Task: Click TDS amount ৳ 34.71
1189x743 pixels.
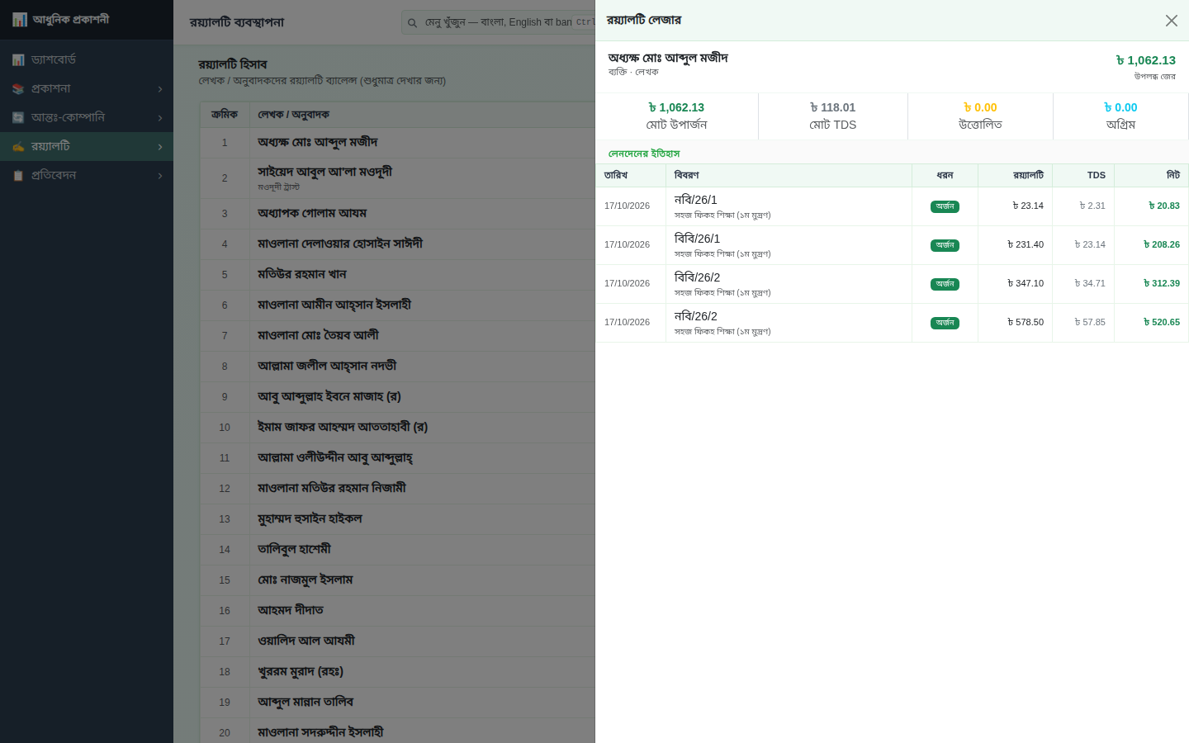Action: [x=1090, y=284]
